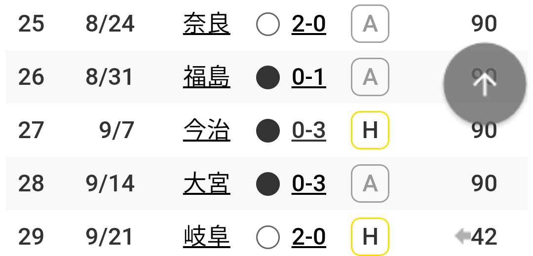The height and width of the screenshot is (256, 533).
Task: Click the away badge for the 大宮 match
Action: click(370, 183)
